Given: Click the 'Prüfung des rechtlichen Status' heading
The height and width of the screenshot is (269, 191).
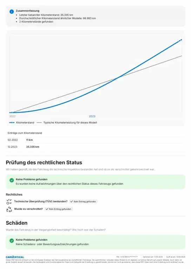Looking at the screenshot, I should [x=44, y=163].
